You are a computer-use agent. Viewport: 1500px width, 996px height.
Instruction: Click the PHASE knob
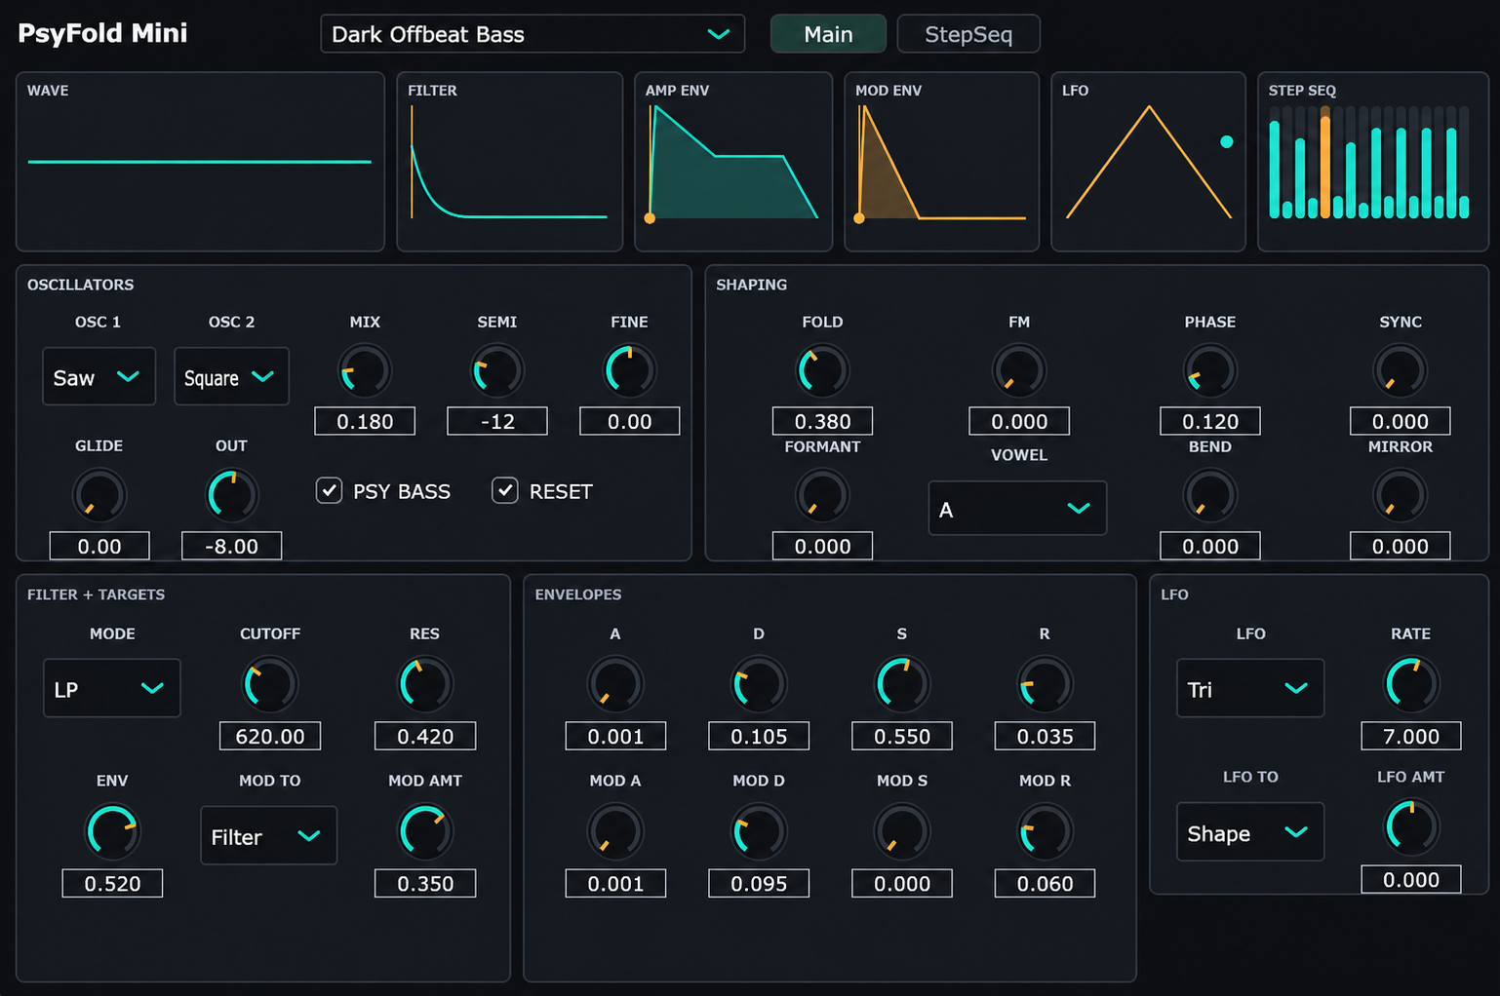(x=1210, y=371)
